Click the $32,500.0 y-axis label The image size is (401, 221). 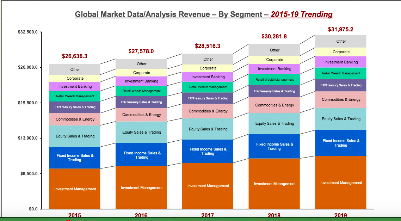pyautogui.click(x=28, y=32)
